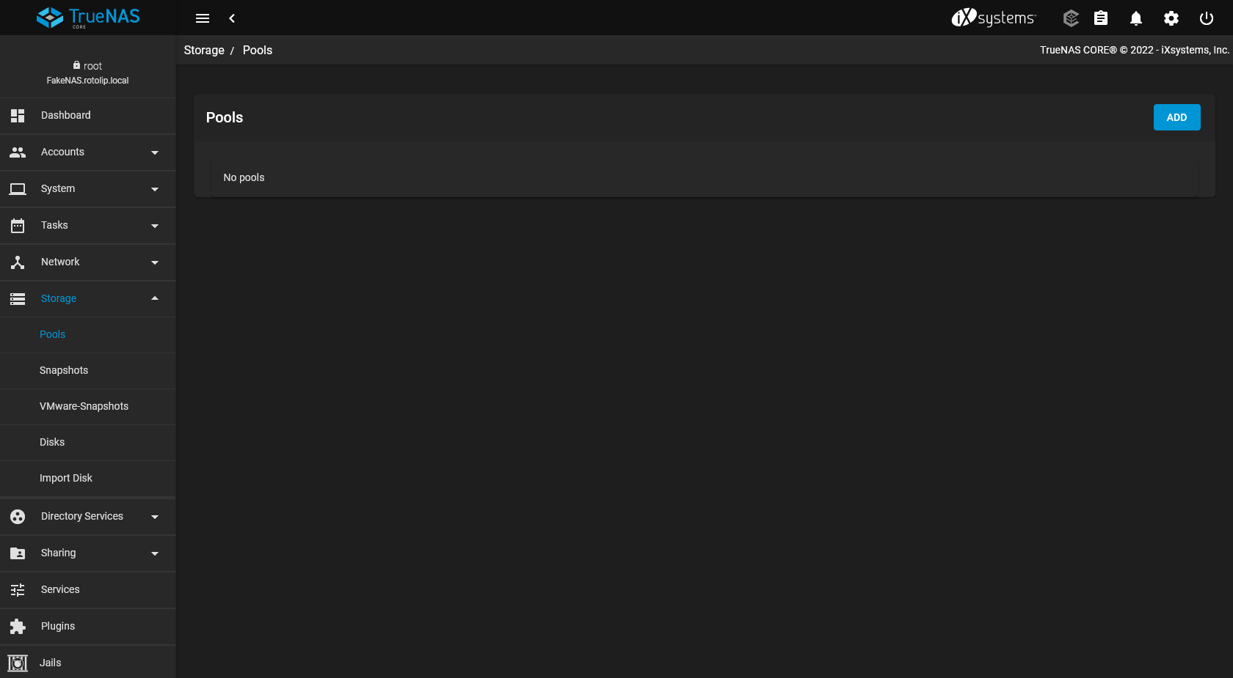
Task: Click the ADD pool button
Action: coord(1176,117)
